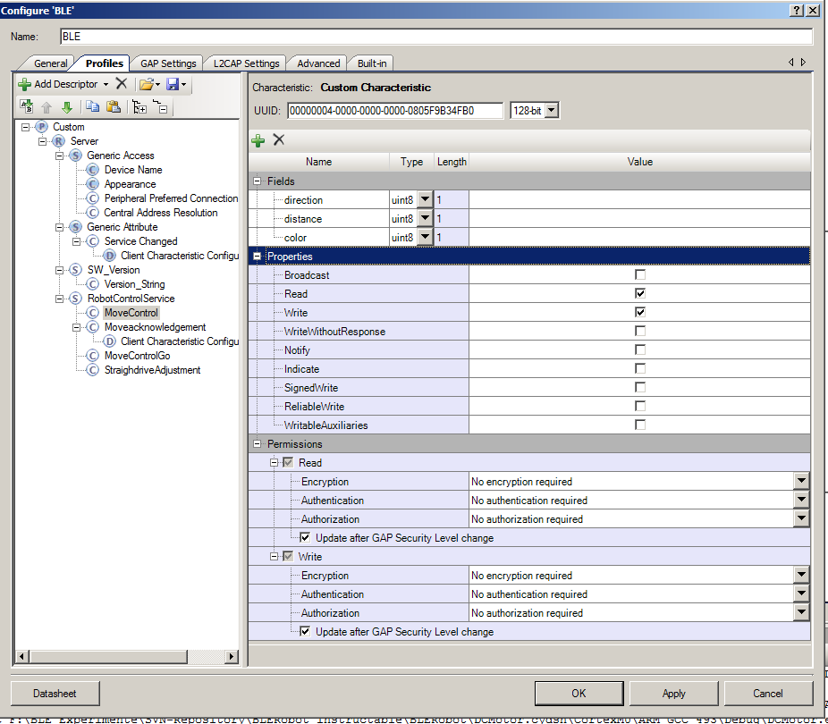
Task: Click the Cancel button
Action: [x=768, y=693]
